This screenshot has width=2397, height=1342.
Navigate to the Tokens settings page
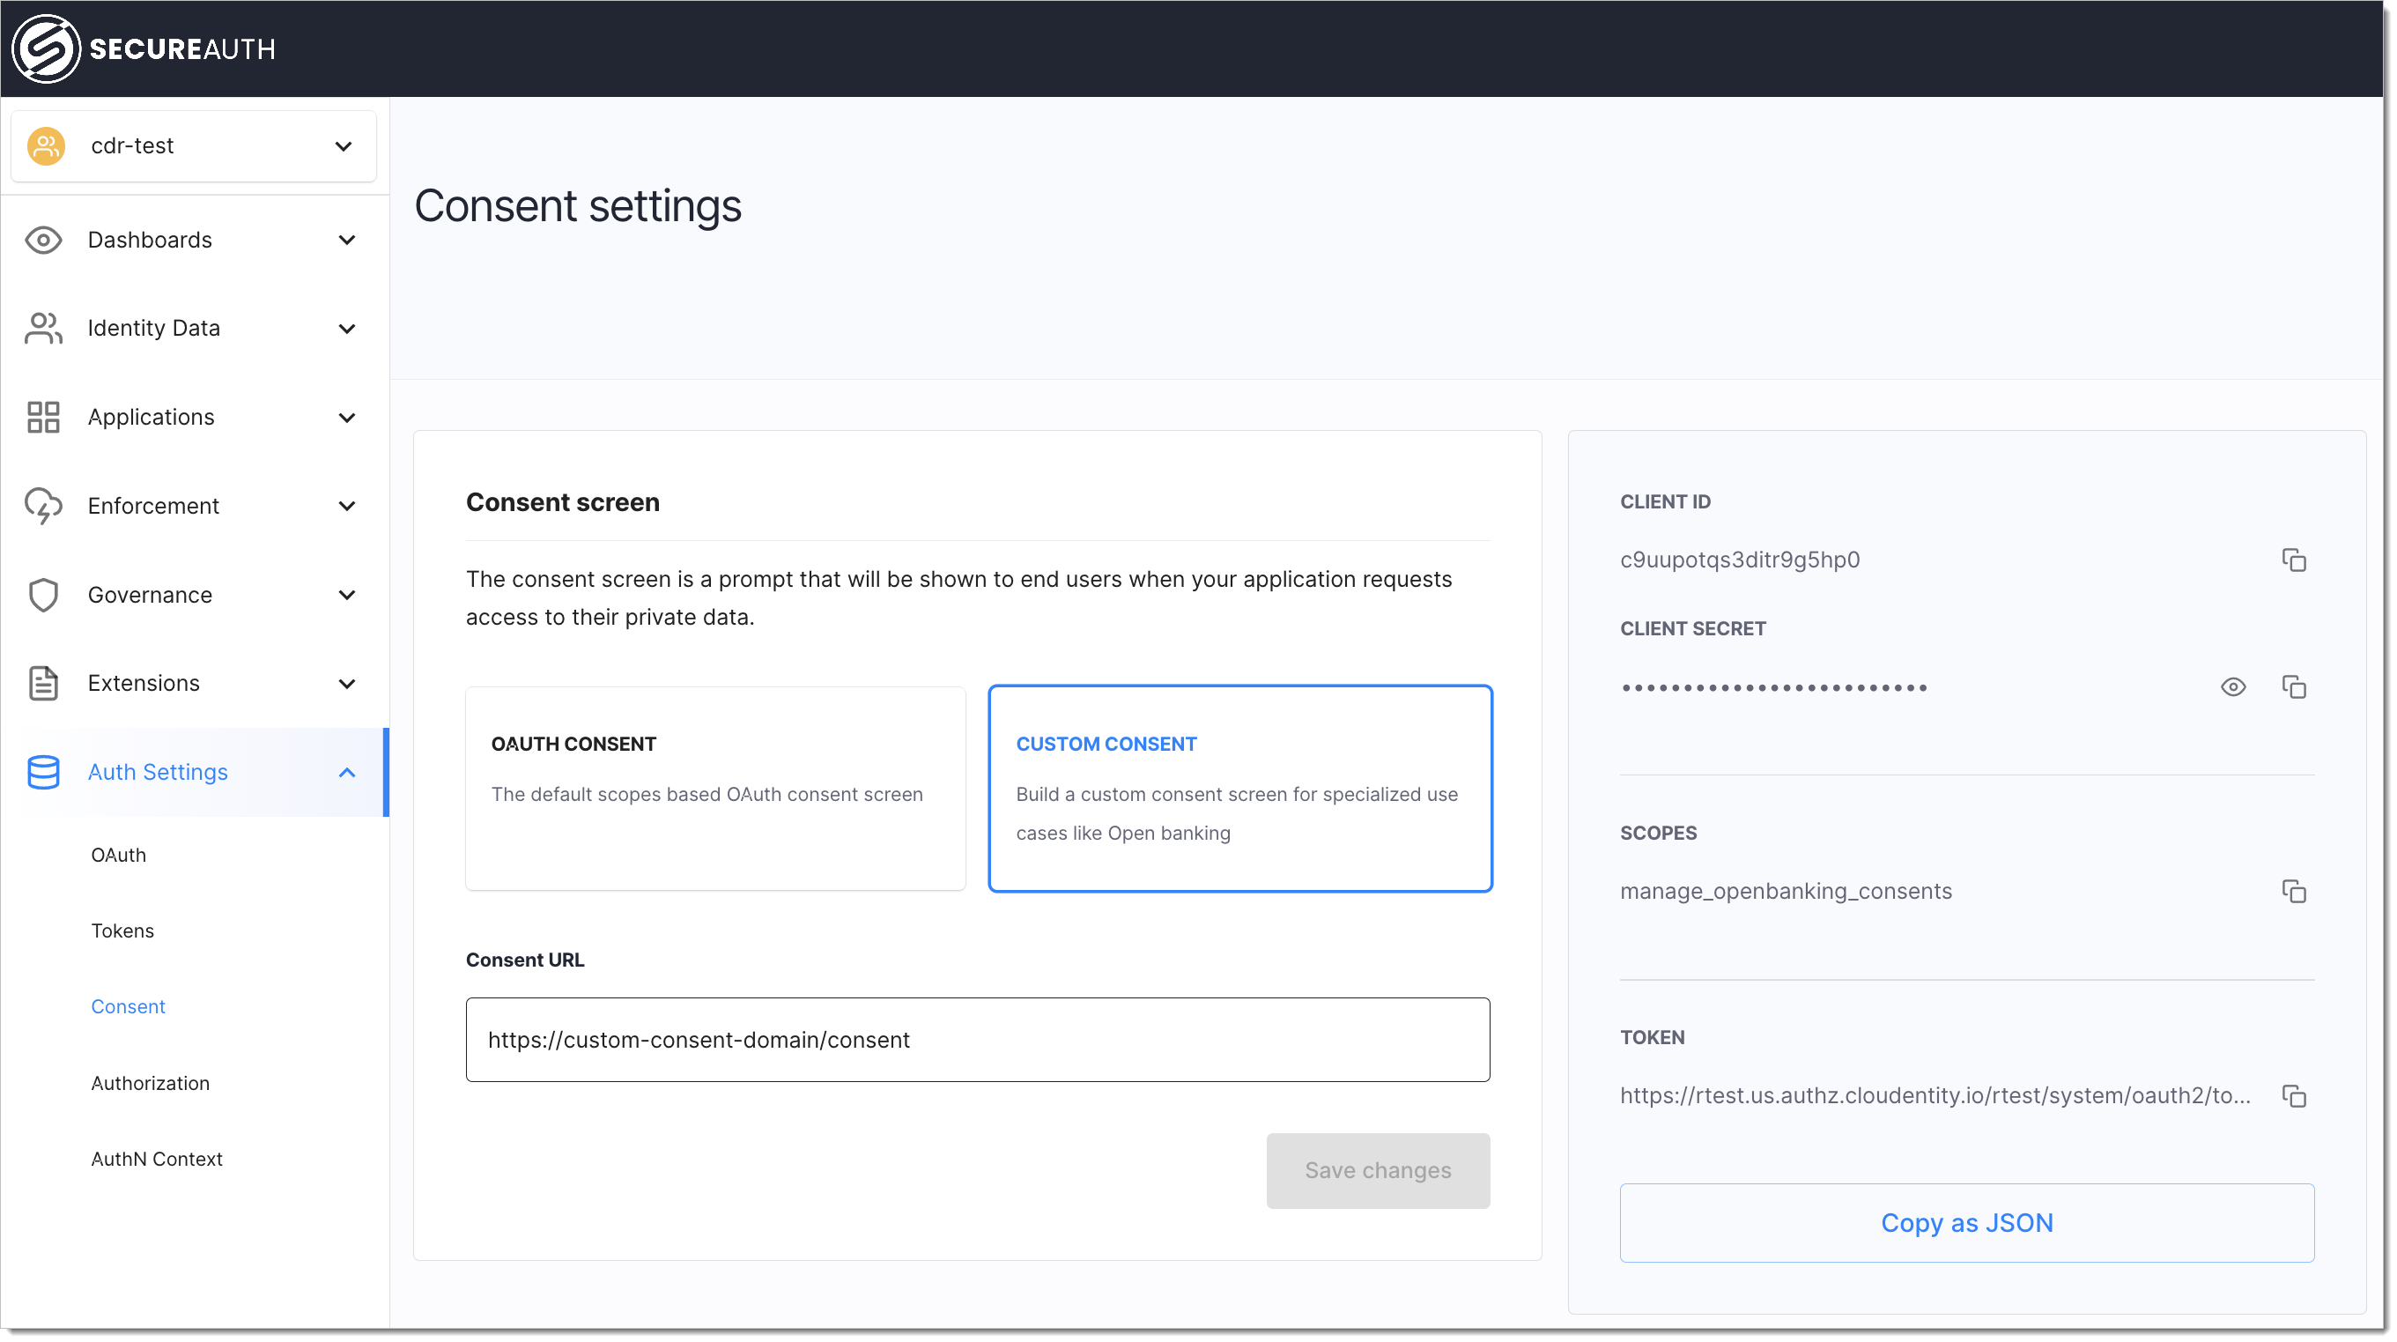(123, 931)
